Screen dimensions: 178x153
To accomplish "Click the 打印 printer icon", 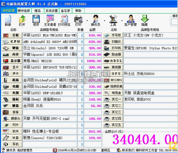I will click(78, 21).
